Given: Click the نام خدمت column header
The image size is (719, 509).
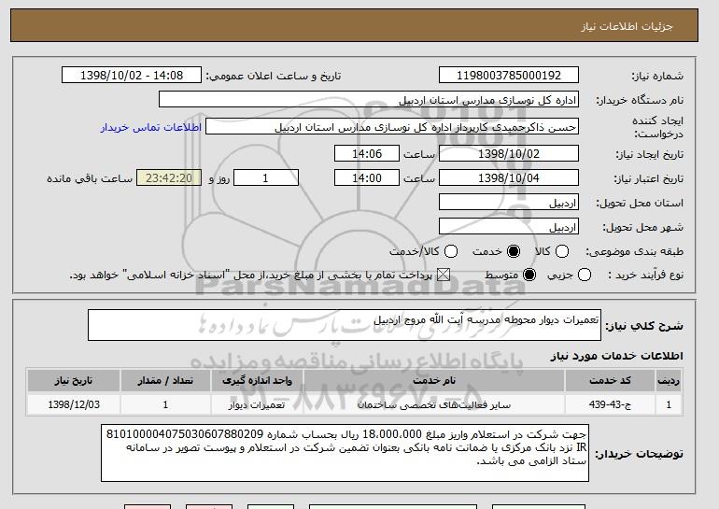Looking at the screenshot, I should coord(434,381).
